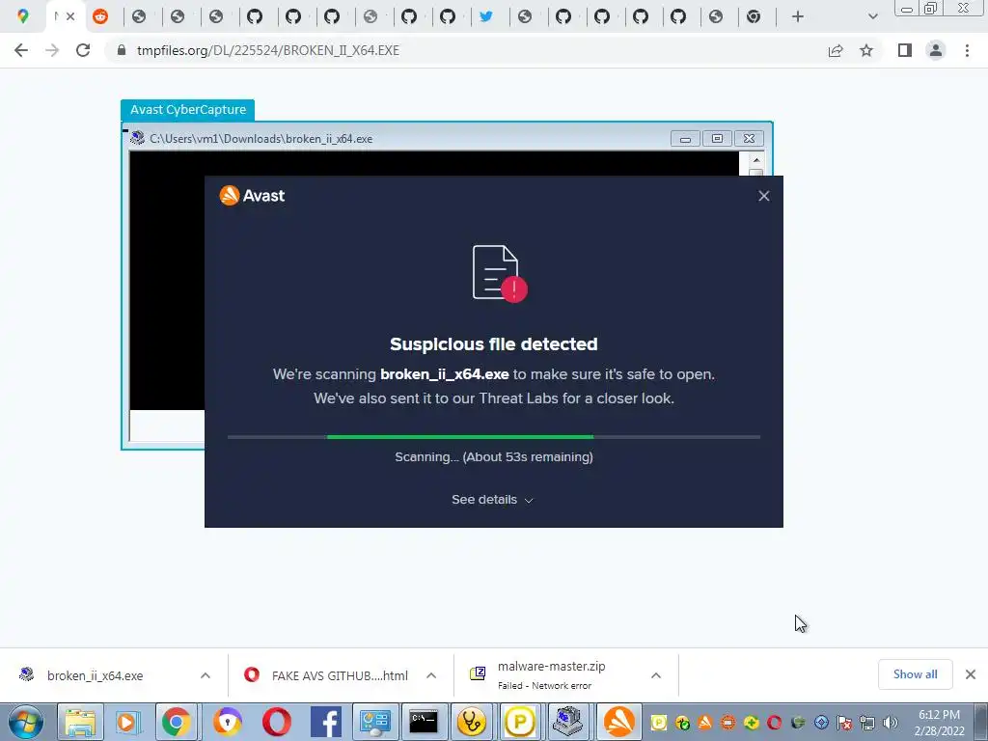This screenshot has height=741, width=988.
Task: Close the Avast suspicious file popup
Action: coord(764,196)
